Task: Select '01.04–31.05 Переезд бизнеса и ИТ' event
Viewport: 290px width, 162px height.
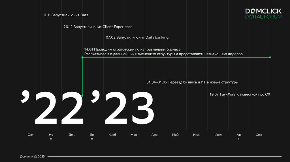Action: [192, 82]
